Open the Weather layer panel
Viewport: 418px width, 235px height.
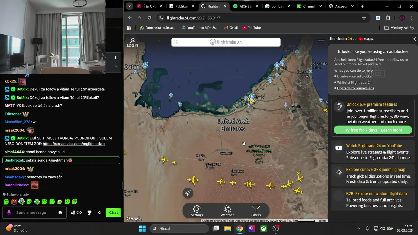227,211
